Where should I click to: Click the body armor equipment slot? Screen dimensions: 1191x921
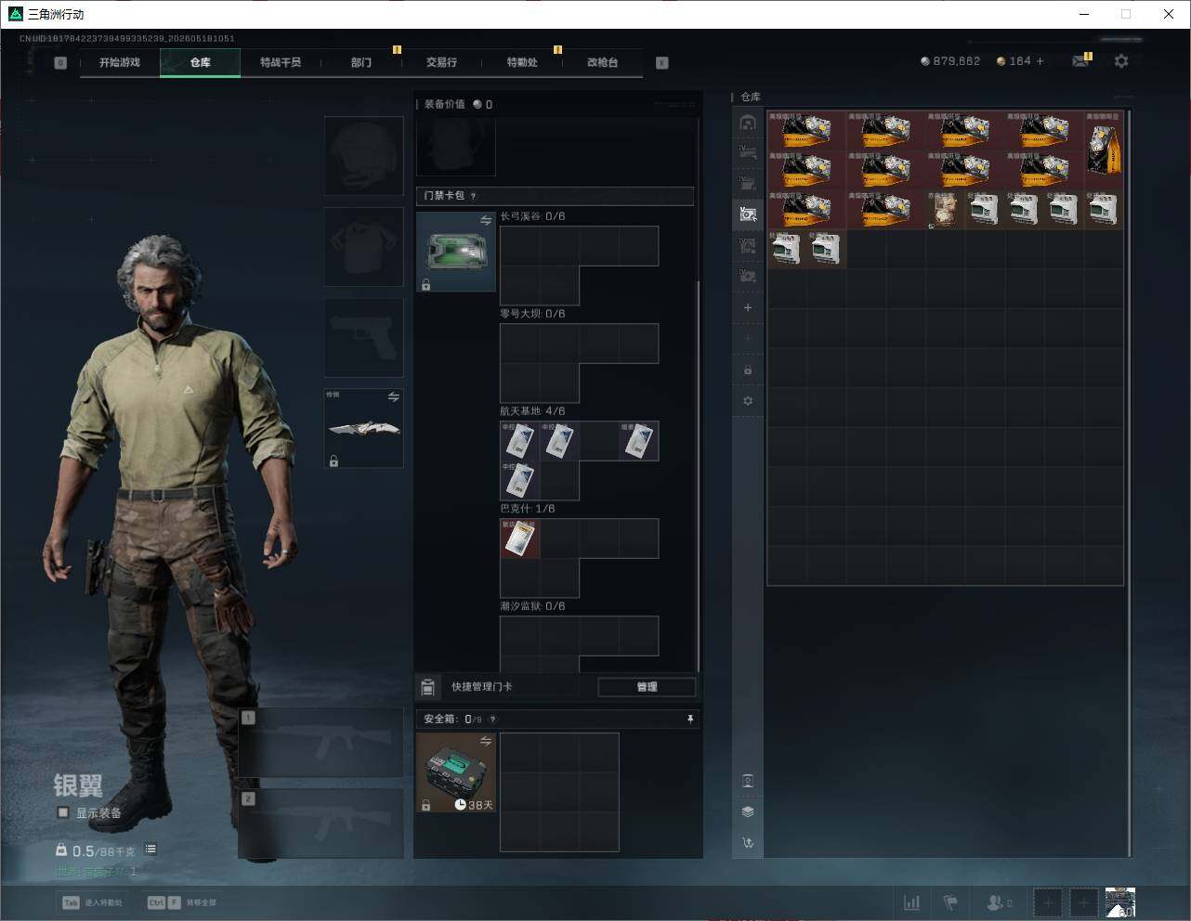[363, 246]
